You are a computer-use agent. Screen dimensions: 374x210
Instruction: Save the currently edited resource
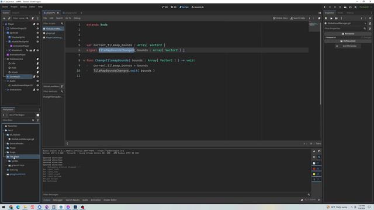click(x=337, y=18)
